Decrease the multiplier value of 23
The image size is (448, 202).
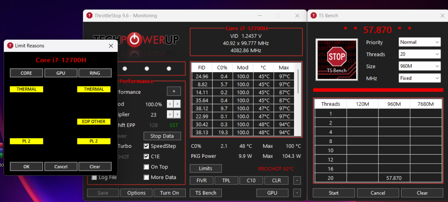click(x=170, y=114)
